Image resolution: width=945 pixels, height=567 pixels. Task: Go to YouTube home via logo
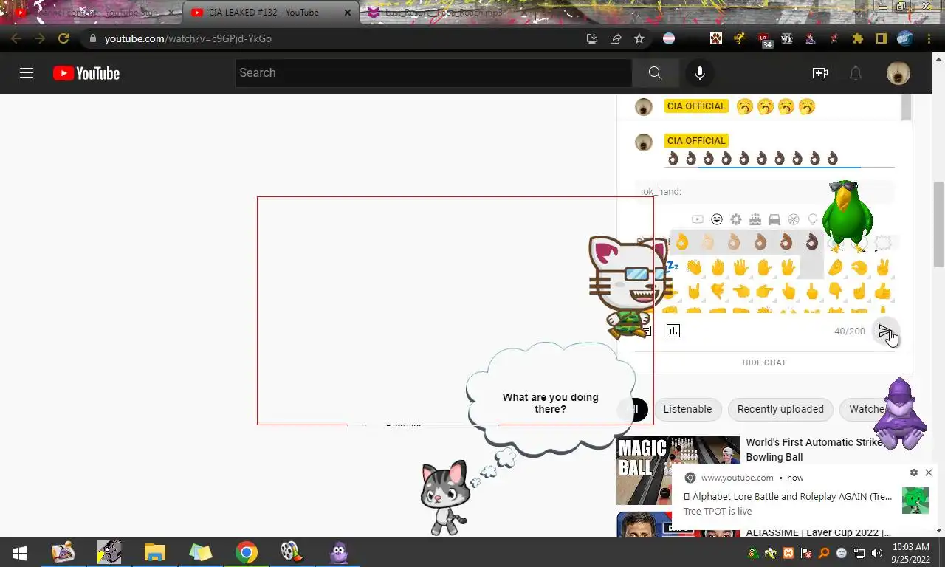coord(86,73)
